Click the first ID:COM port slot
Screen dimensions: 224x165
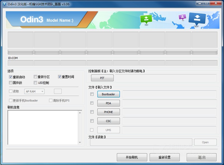[x=20, y=63]
